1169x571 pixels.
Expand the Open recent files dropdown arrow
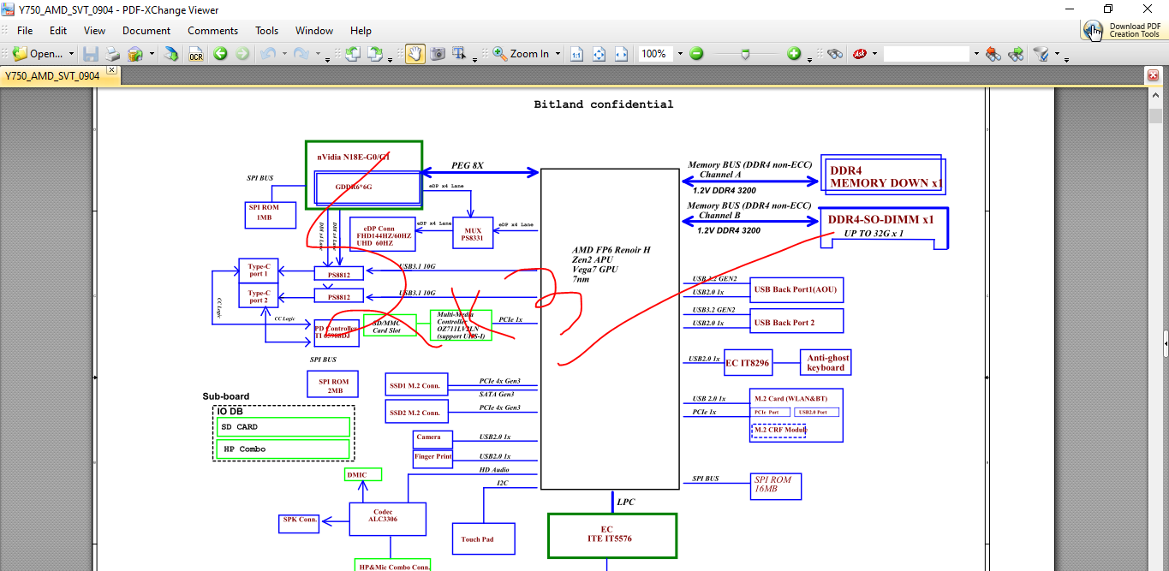coord(71,54)
